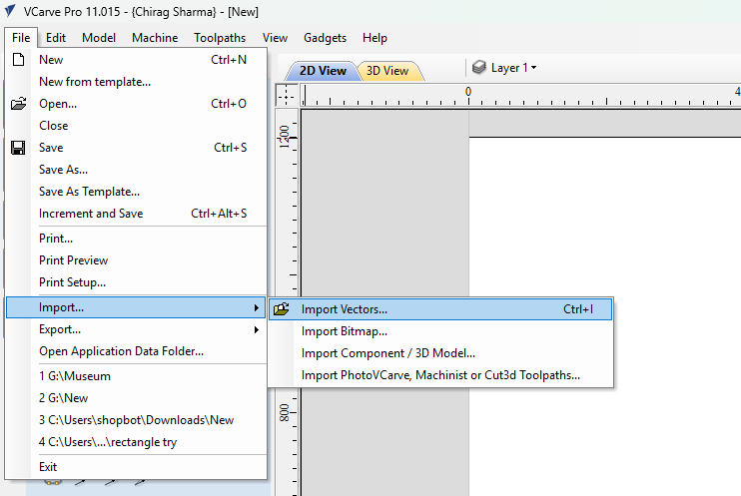The width and height of the screenshot is (741, 496).
Task: Select Close in File menu
Action: (136, 126)
